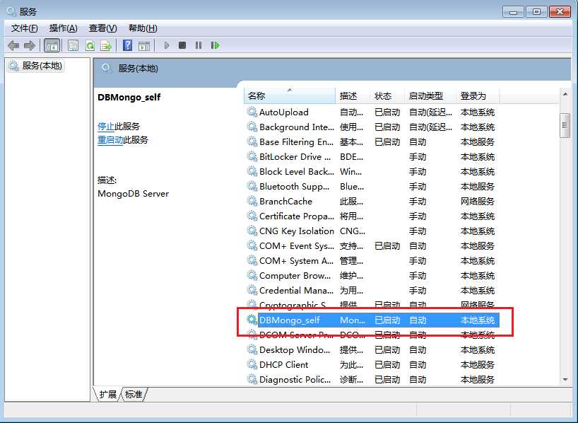This screenshot has width=578, height=423.
Task: Click the gear icon of DBMongo_self row
Action: point(252,320)
